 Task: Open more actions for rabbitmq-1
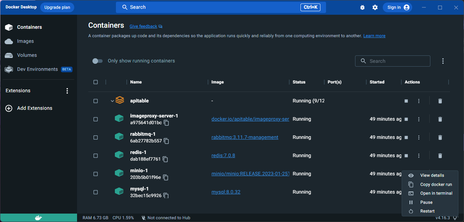(x=419, y=137)
